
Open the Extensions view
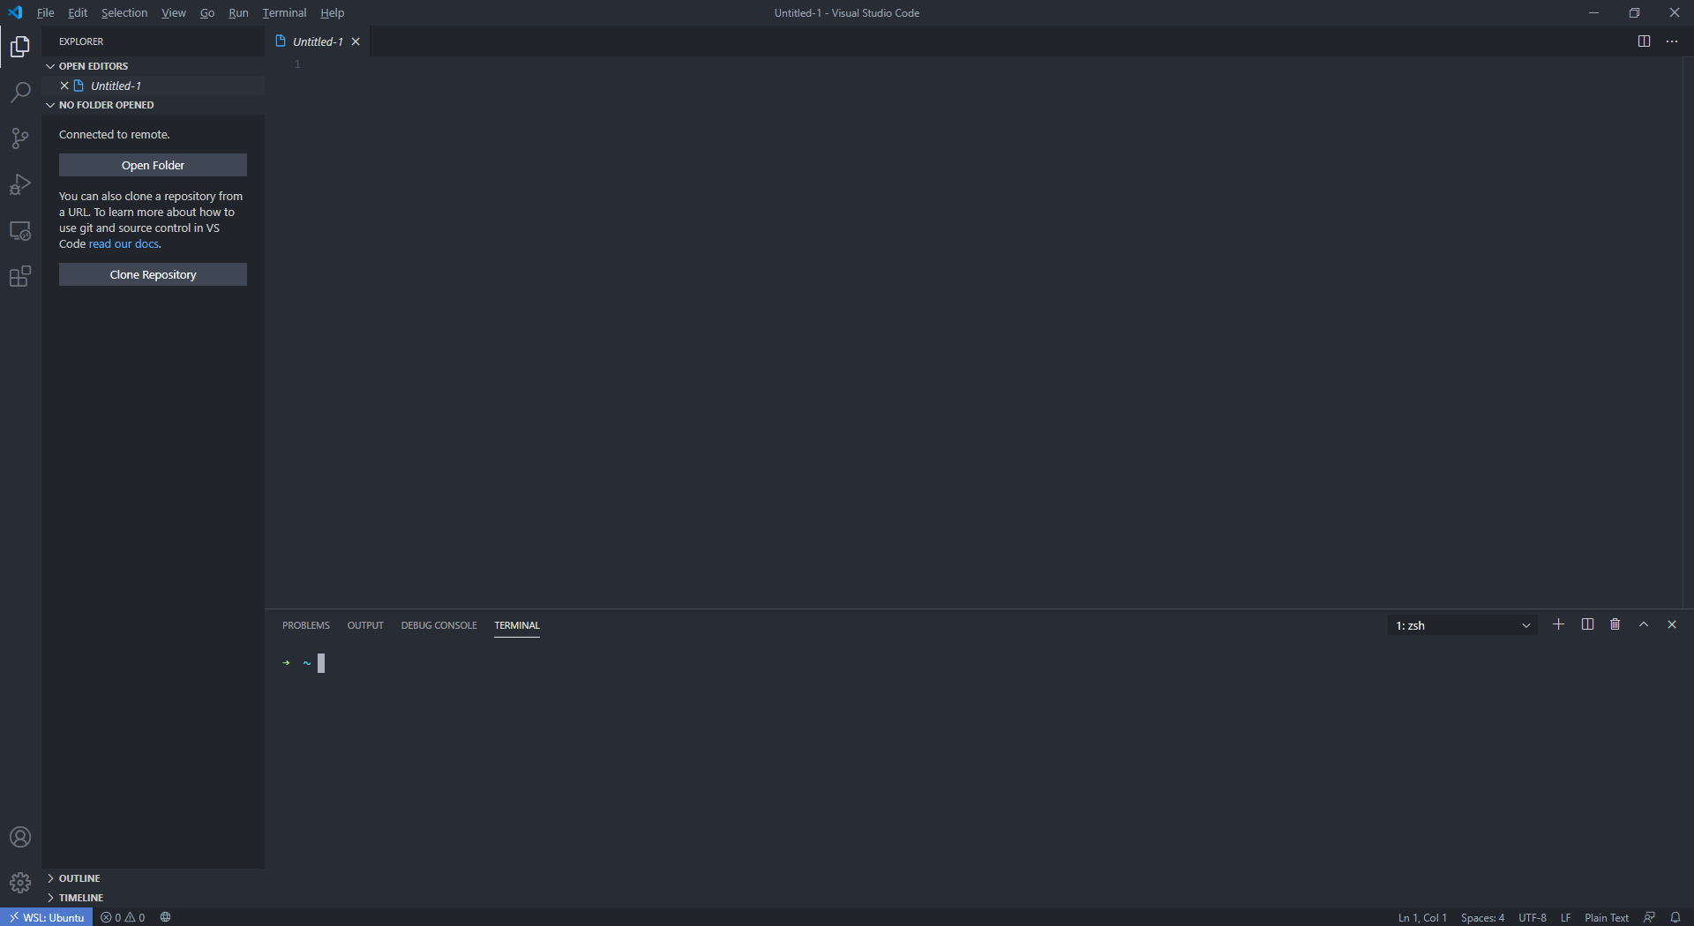(19, 276)
